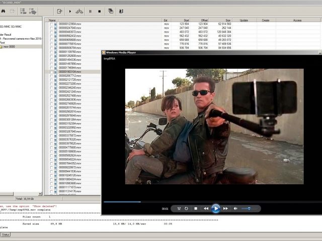Select the checkbox of 000000562432.mov
Viewport: 322px width, 241px height.
(51, 36)
